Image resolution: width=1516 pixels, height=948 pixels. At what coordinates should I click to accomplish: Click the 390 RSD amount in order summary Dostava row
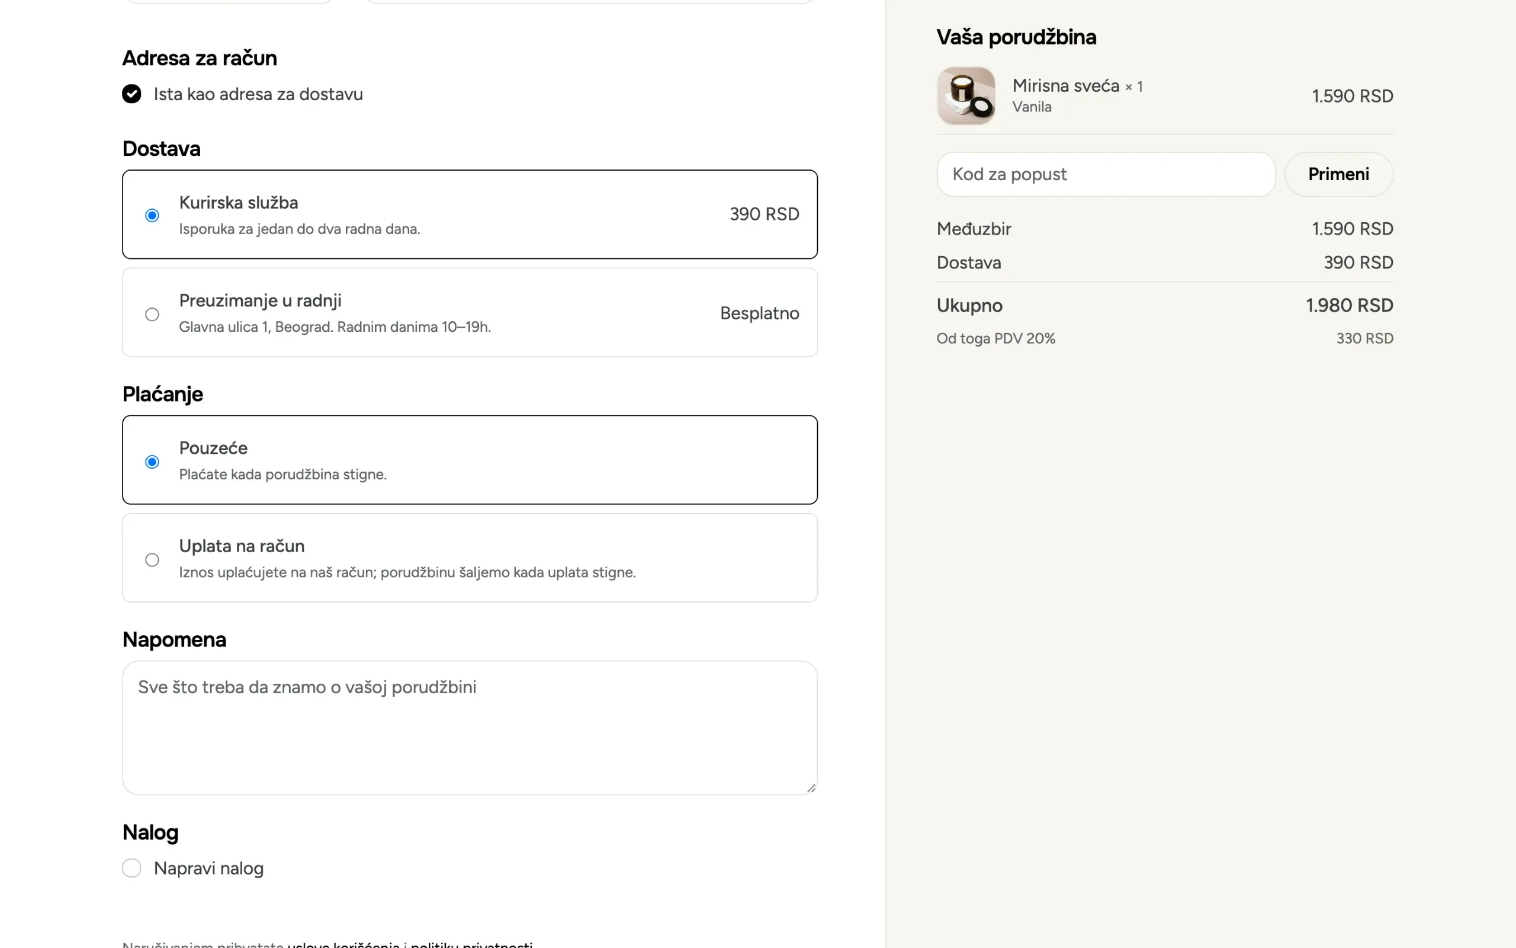pos(1358,262)
